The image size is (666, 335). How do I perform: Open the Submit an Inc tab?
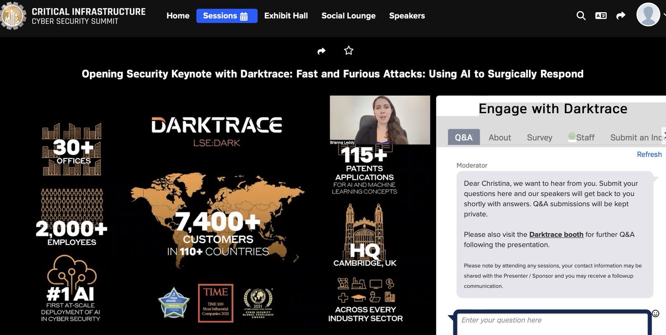[x=636, y=138]
